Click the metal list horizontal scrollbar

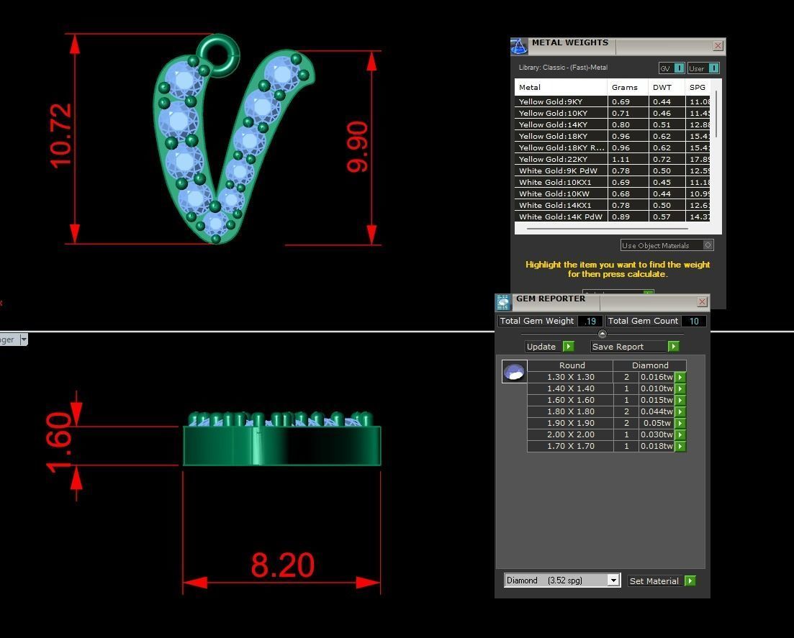click(x=607, y=229)
